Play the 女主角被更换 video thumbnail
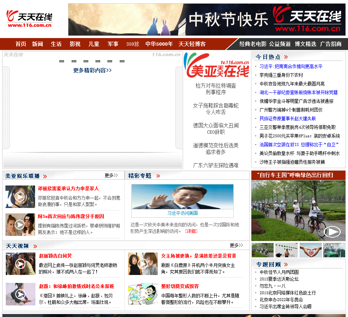 pos(143,264)
